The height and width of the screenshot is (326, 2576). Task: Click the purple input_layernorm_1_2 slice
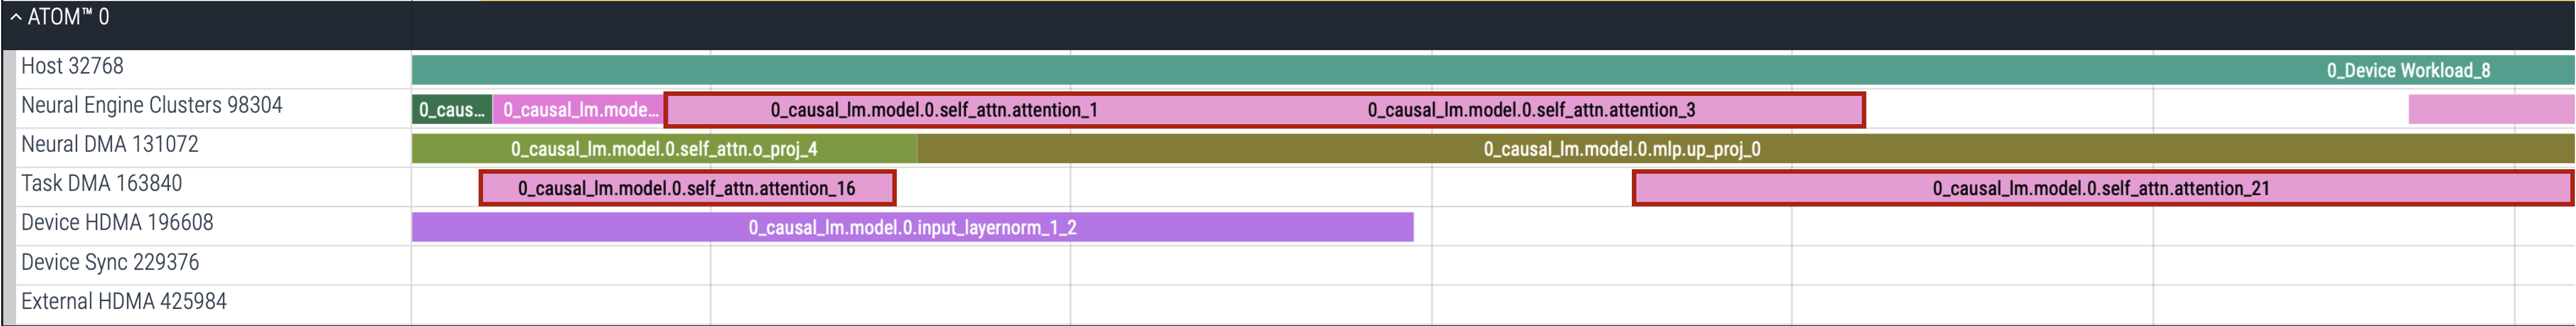912,227
